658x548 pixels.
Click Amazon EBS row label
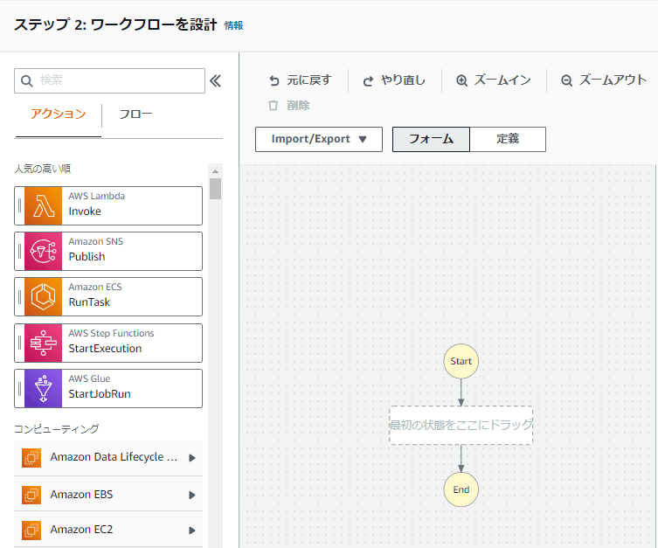coord(81,495)
